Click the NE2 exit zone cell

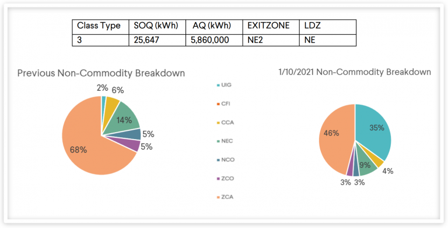(271, 40)
